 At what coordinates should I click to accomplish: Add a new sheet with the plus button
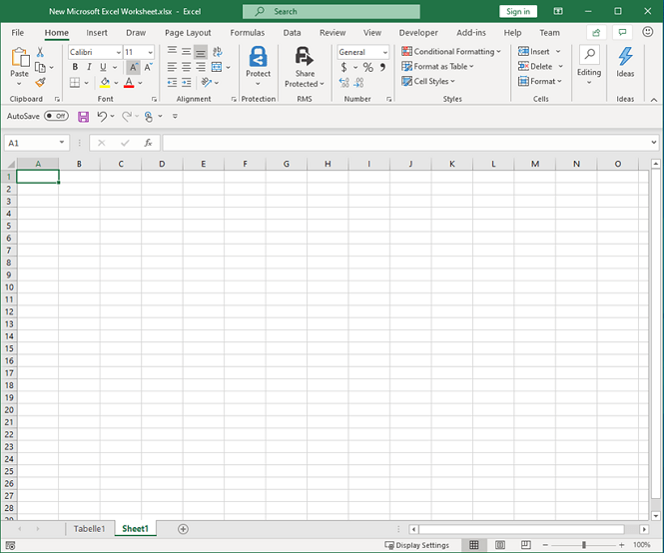tap(183, 529)
